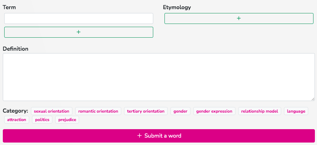
Task: Toggle the sexual orientation category
Action: 52,111
